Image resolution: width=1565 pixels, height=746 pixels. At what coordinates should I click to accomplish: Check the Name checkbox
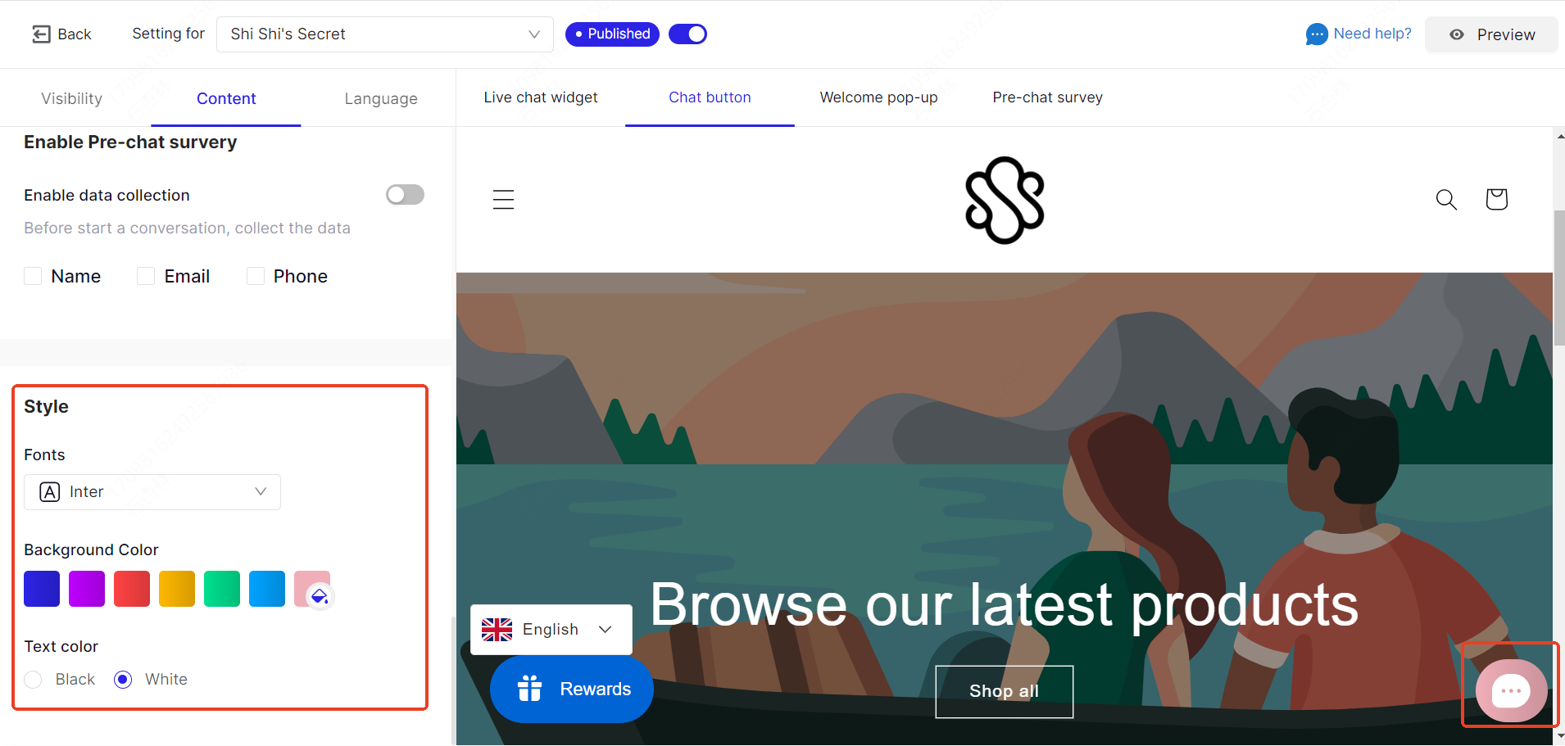point(33,276)
